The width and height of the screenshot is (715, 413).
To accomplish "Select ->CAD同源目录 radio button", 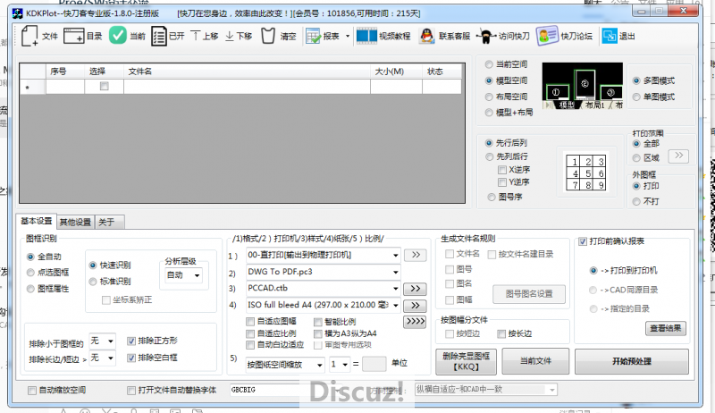I will tap(593, 290).
